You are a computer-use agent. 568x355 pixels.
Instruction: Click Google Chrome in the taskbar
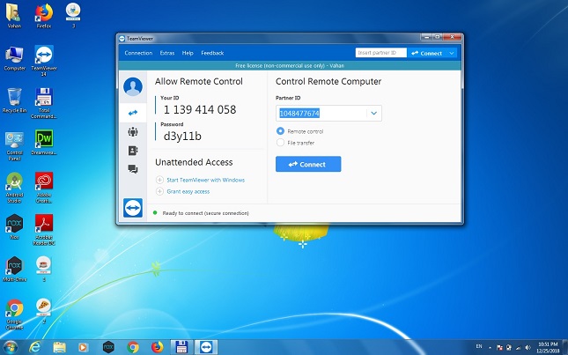pos(134,346)
